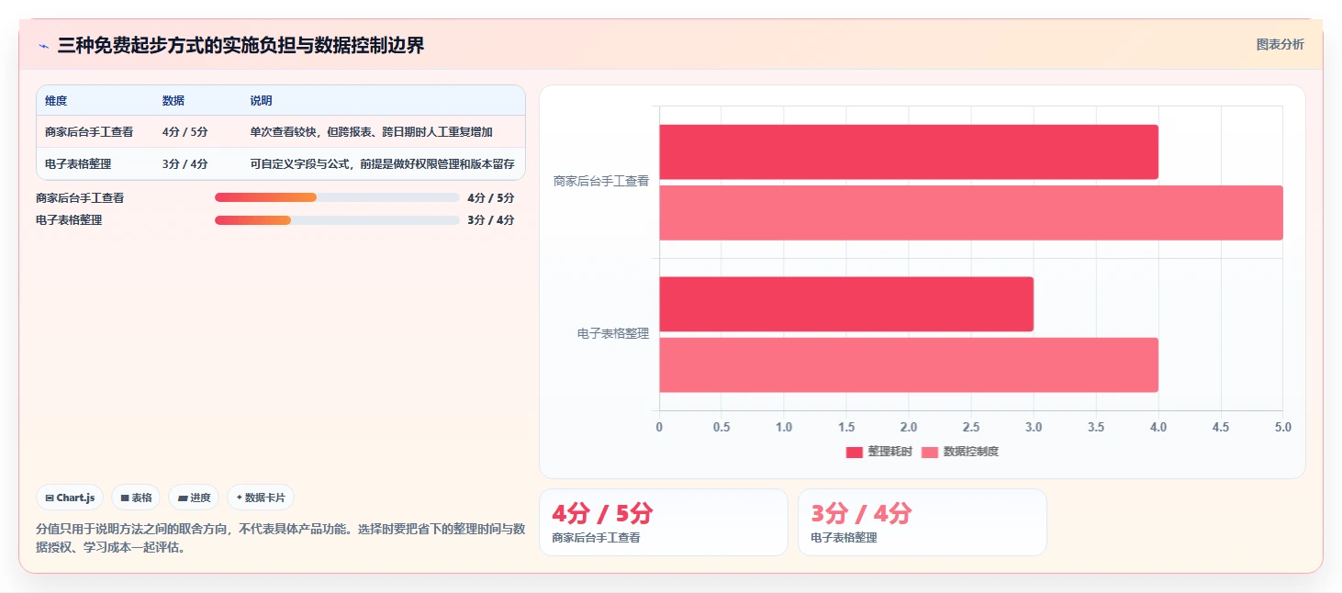The image size is (1342, 593).
Task: Click the chart icon before the card title
Action: coord(43,46)
